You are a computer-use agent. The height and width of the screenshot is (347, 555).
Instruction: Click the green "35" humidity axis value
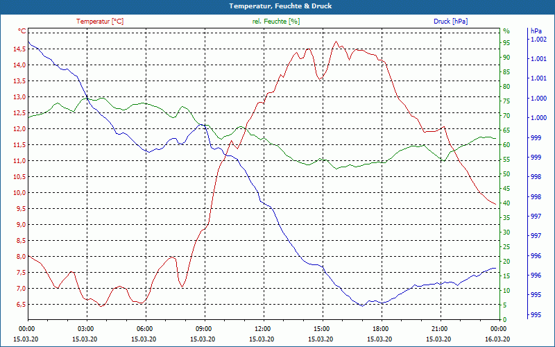(x=506, y=217)
